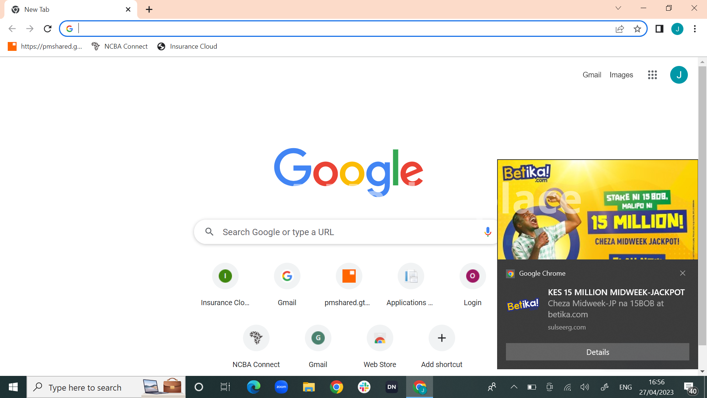Go back with the back arrow
The height and width of the screenshot is (398, 707).
12,29
